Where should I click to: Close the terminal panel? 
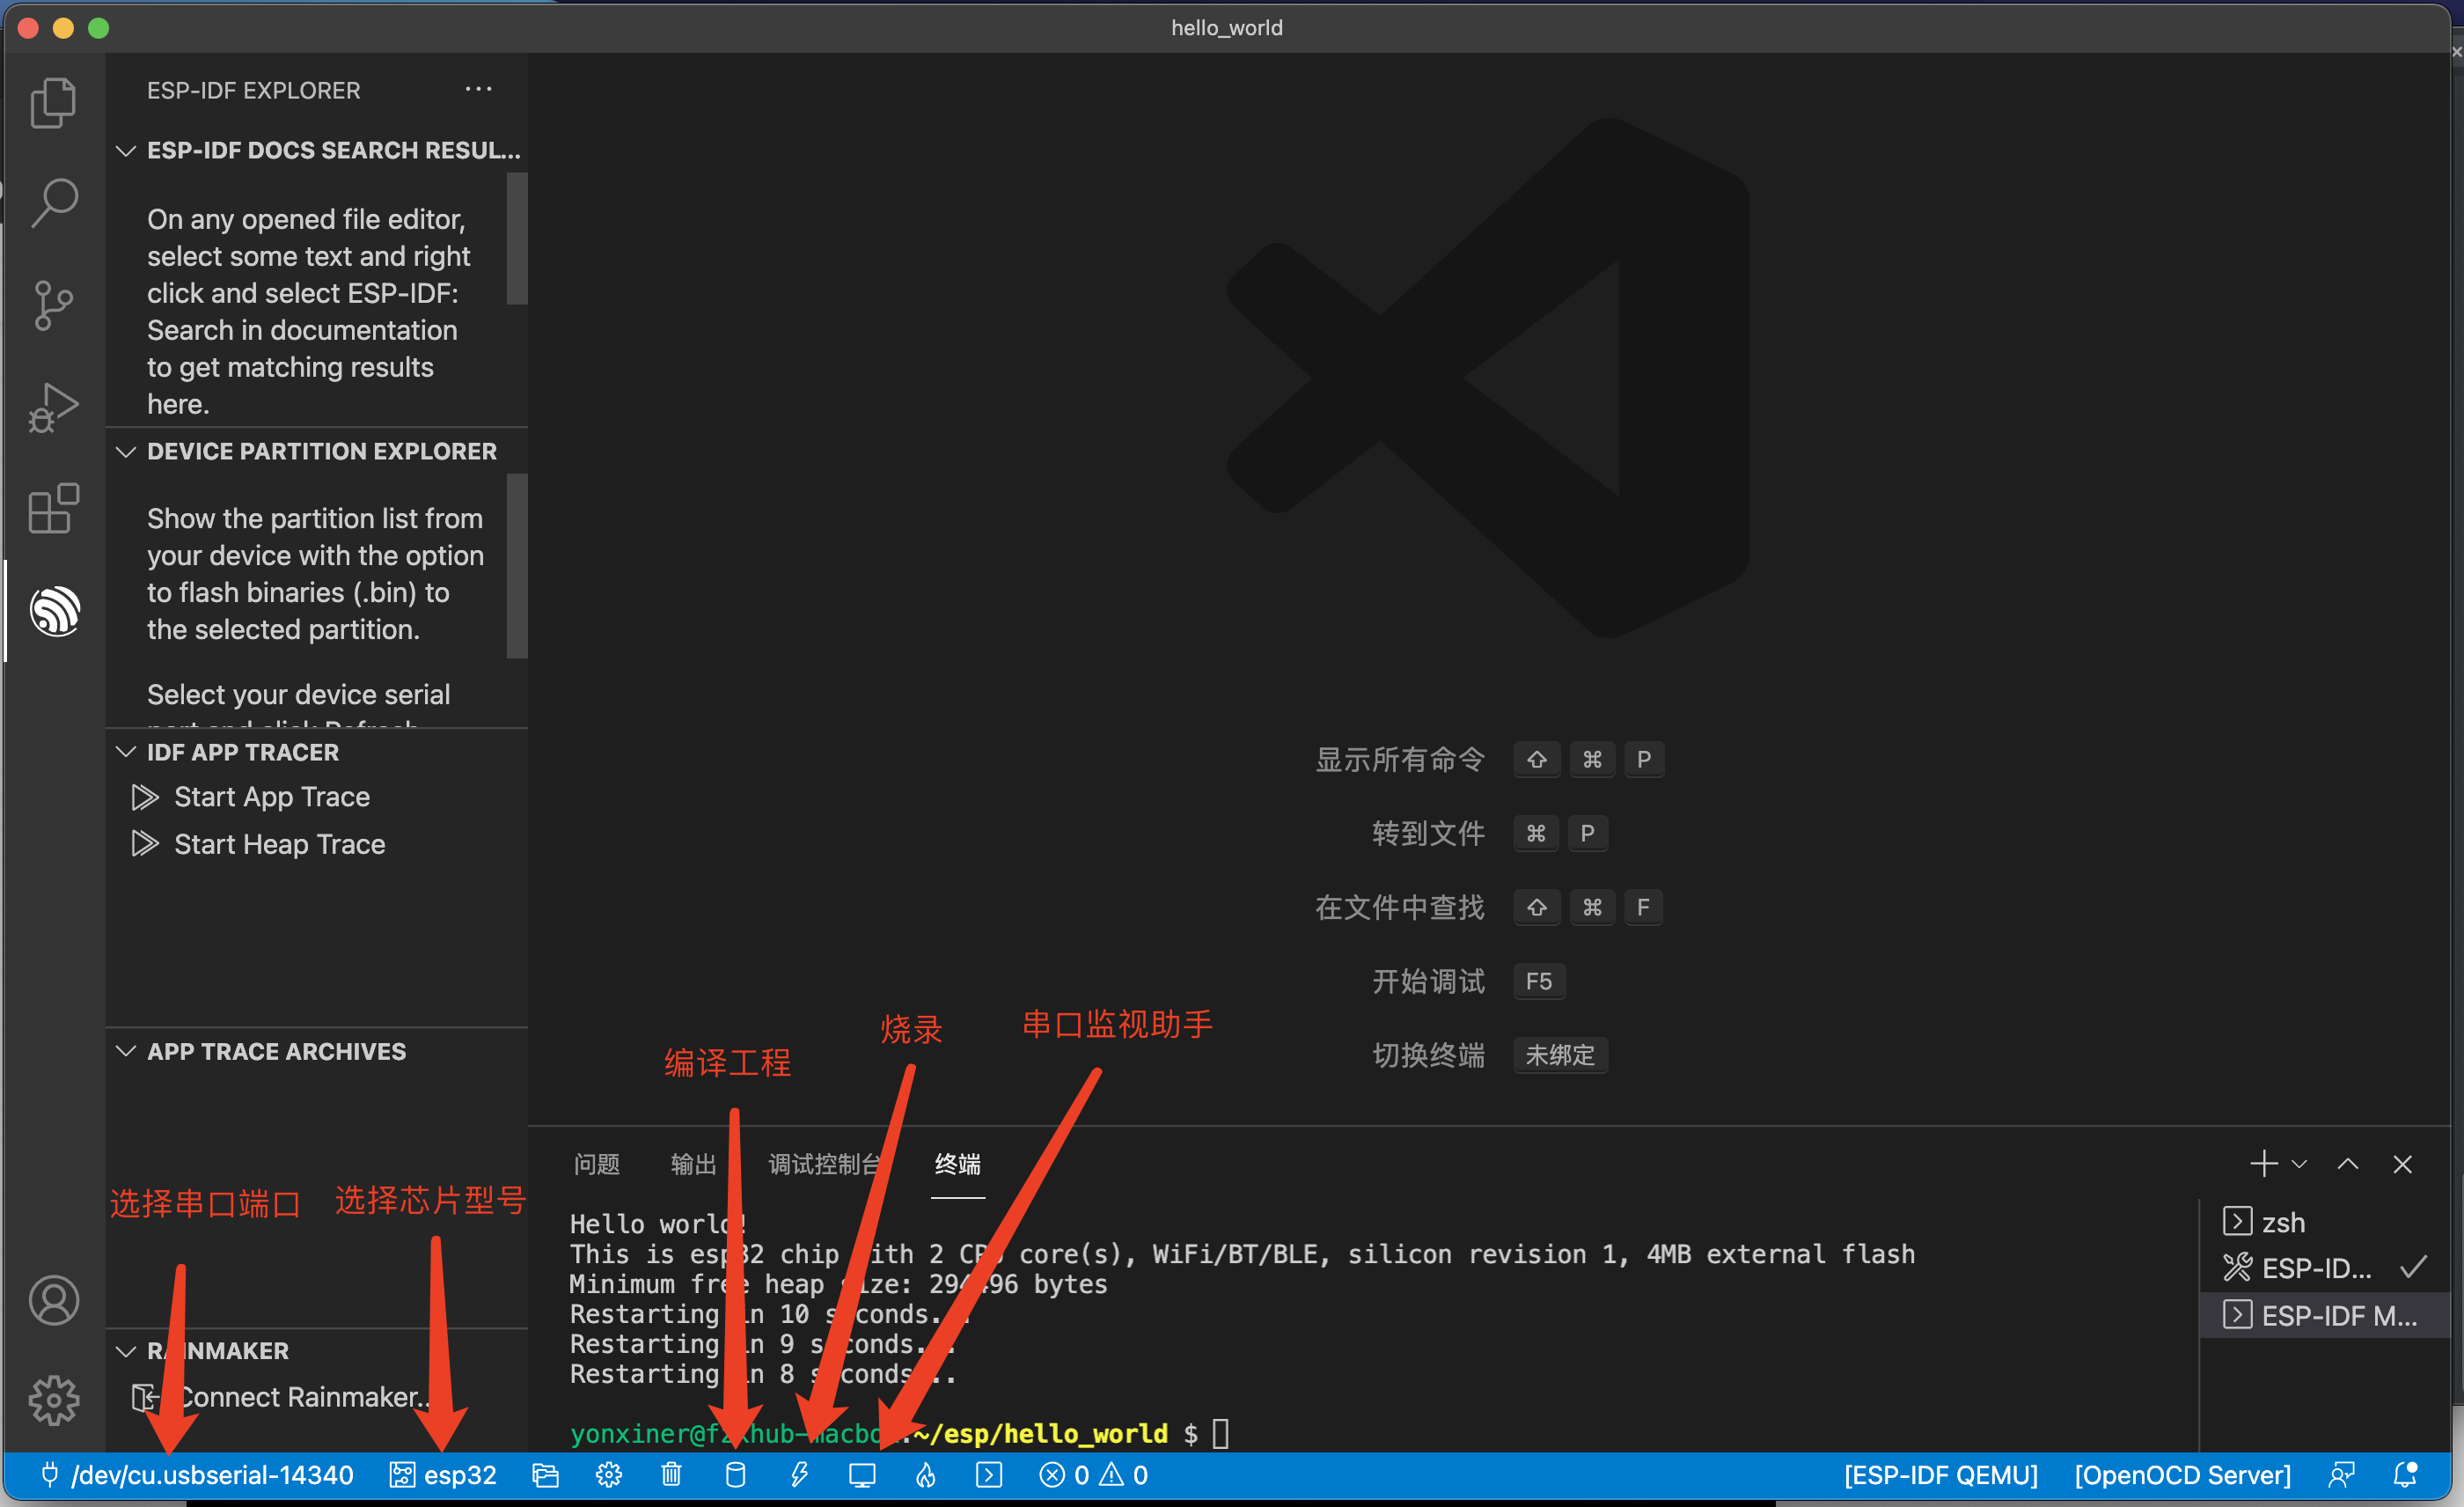2402,1163
